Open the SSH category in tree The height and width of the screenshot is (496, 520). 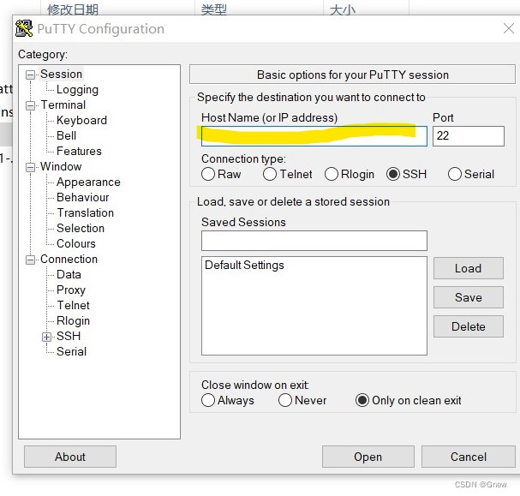point(69,336)
